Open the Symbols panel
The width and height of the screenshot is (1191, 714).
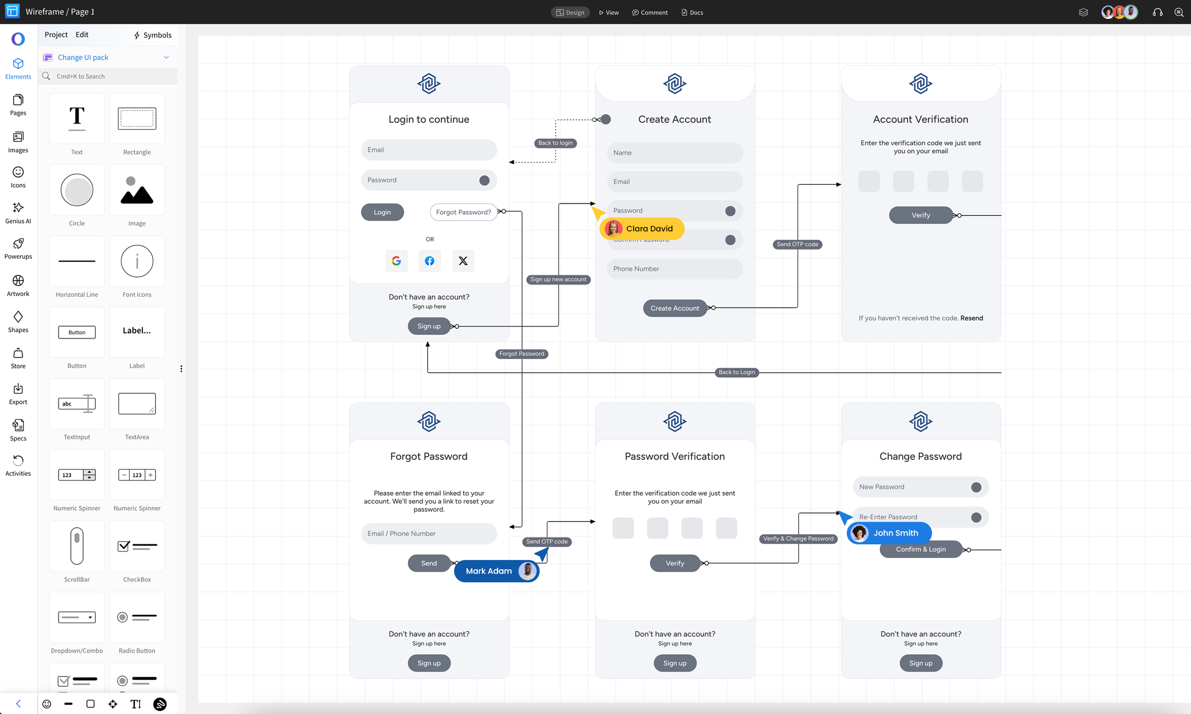tap(153, 35)
